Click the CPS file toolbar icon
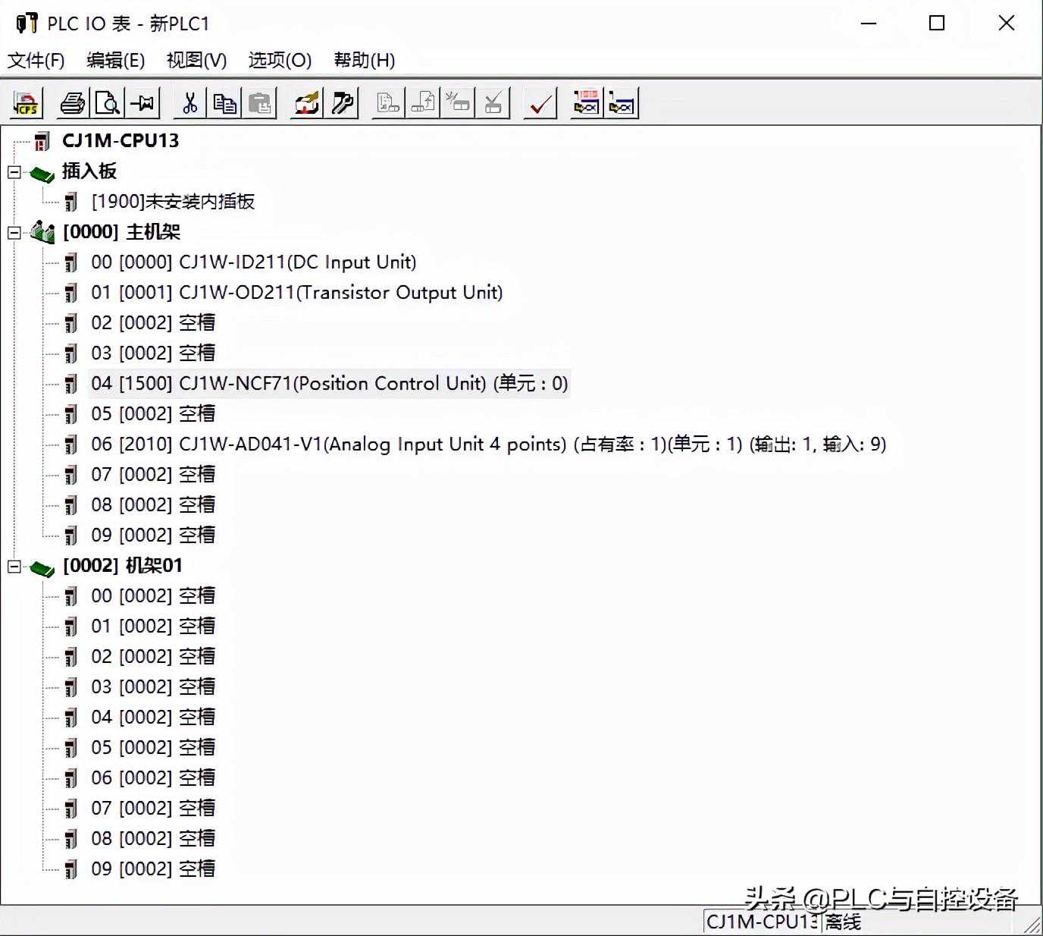The image size is (1043, 936). click(27, 103)
